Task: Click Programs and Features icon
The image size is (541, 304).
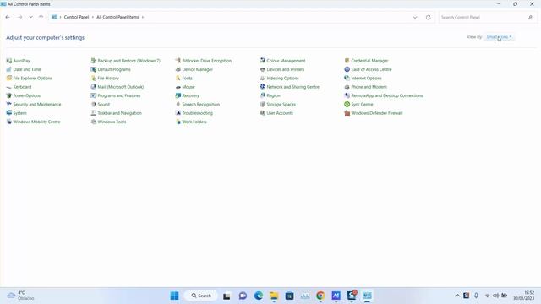Action: tap(94, 95)
